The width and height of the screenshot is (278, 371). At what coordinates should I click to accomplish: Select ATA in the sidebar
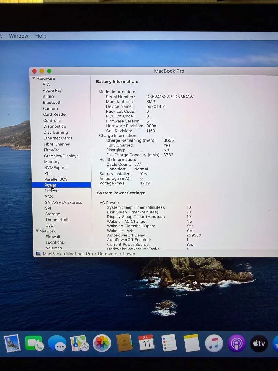click(x=46, y=85)
